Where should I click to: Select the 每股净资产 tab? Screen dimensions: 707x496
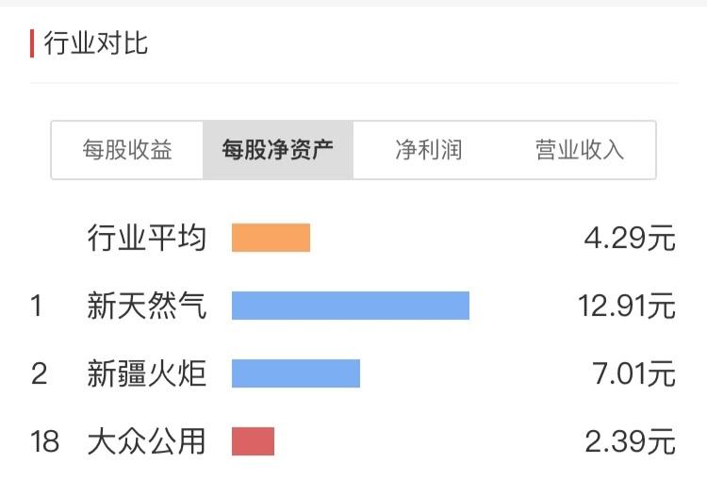(278, 150)
